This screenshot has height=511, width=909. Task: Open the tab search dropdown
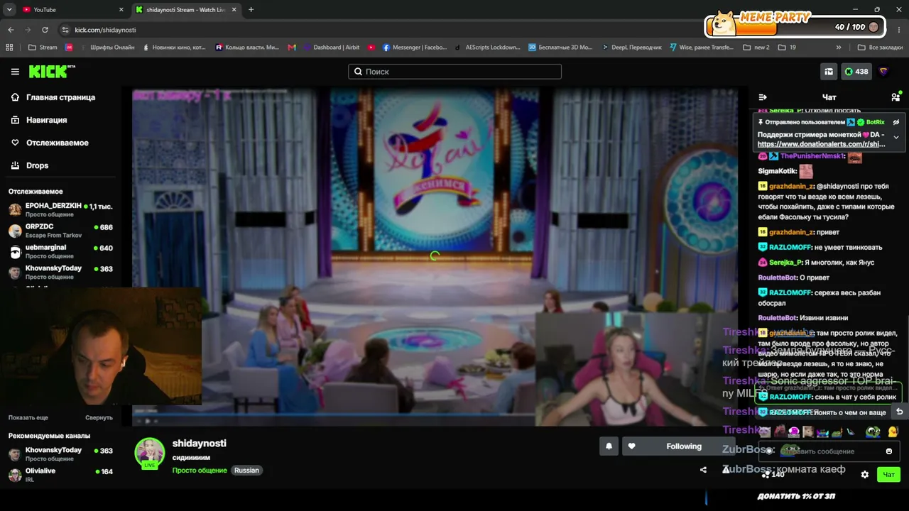click(x=9, y=10)
